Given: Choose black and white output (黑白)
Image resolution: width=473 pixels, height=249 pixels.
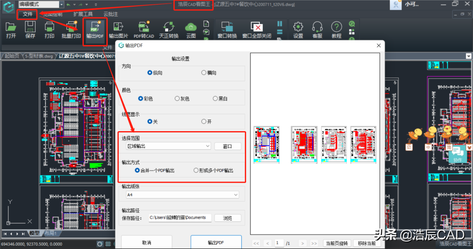Looking at the screenshot, I should [x=220, y=99].
